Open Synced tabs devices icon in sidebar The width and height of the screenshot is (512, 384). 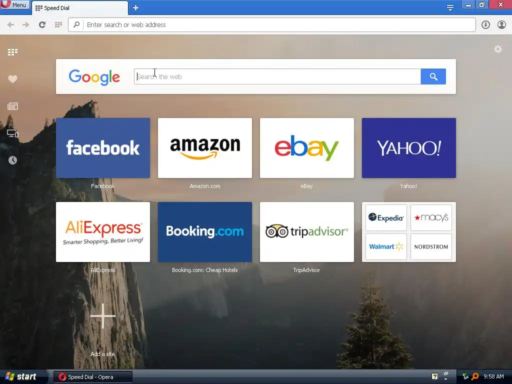12,133
